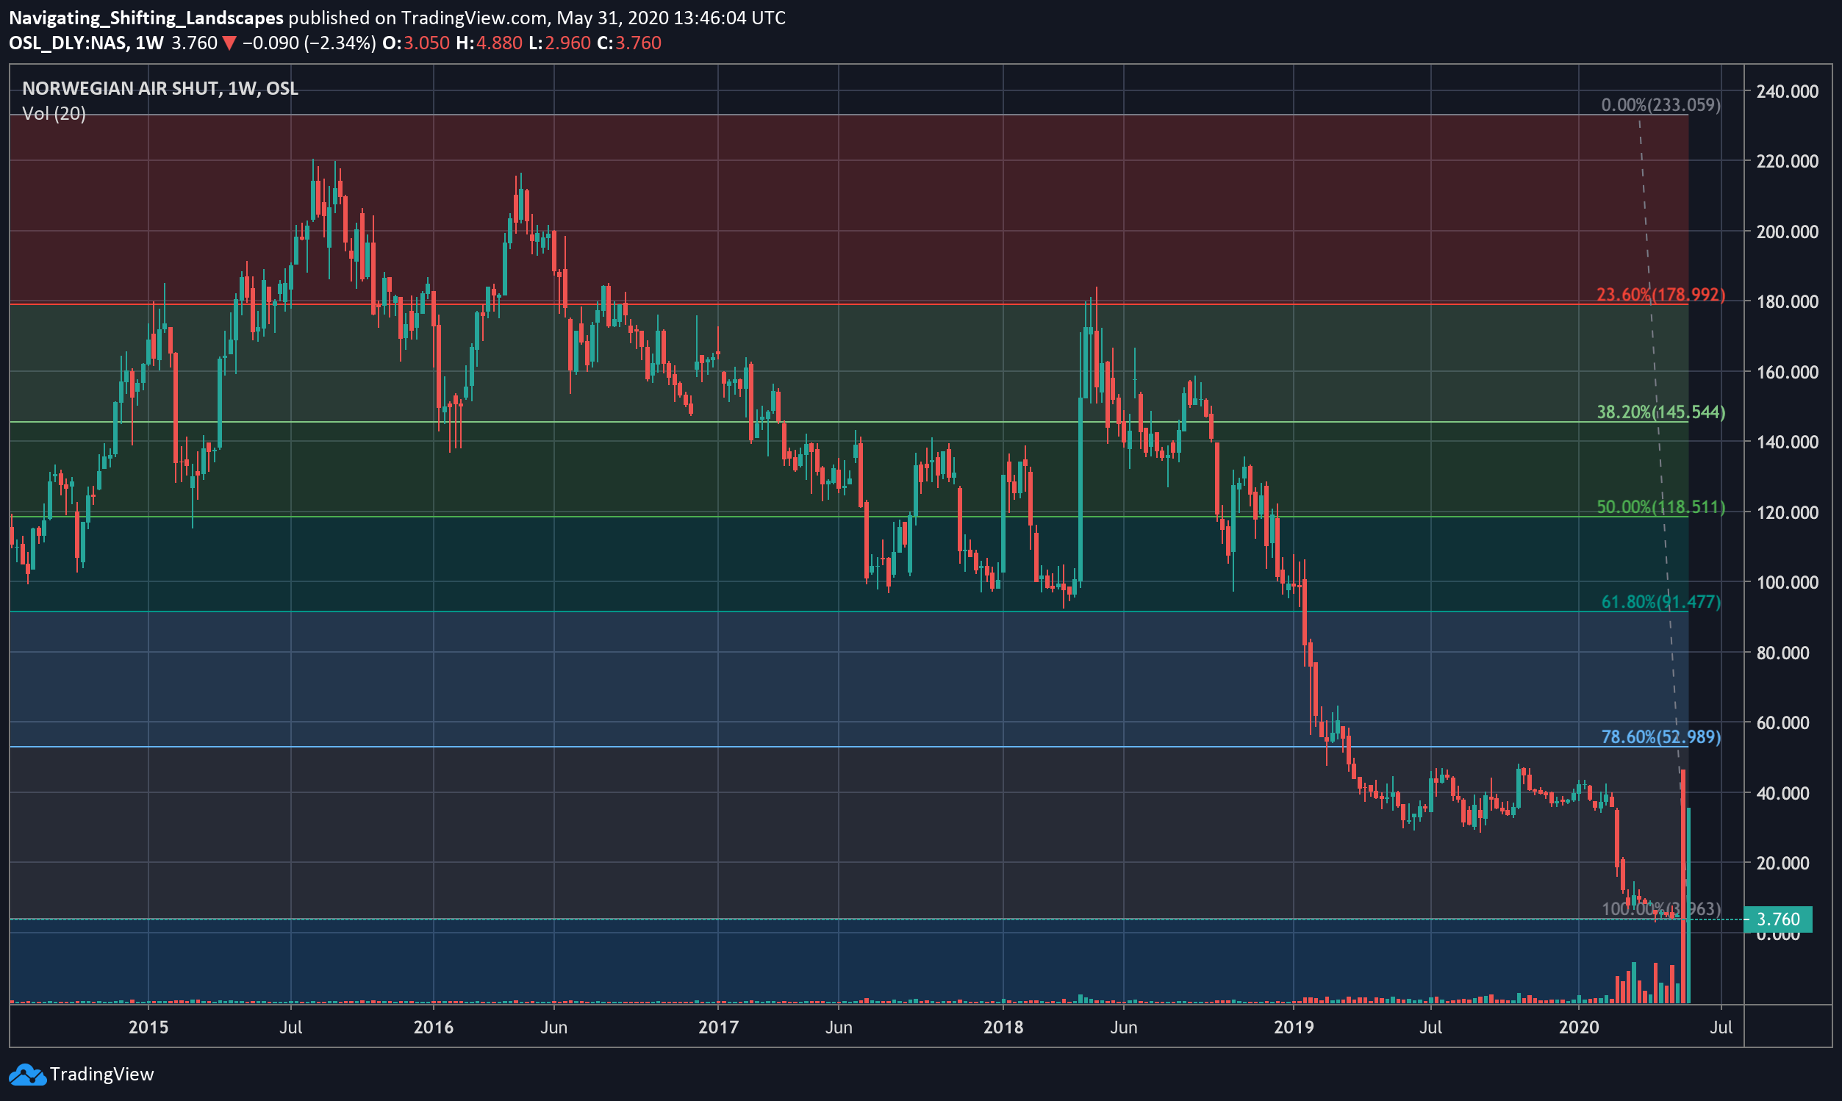Viewport: 1842px width, 1101px height.
Task: Click the 23.60%(178.992) Fibonacci label
Action: point(1661,295)
